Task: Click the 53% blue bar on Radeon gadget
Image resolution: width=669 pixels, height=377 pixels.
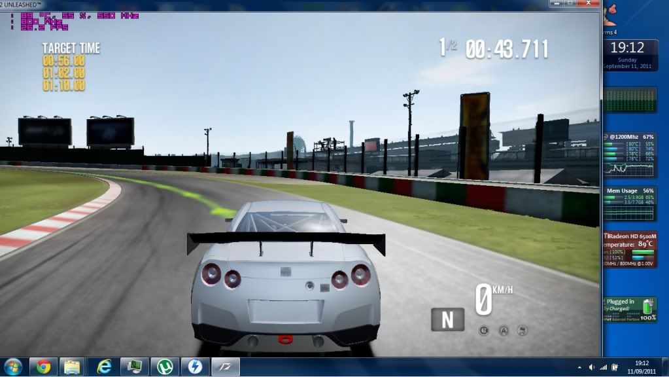Action: pyautogui.click(x=643, y=258)
